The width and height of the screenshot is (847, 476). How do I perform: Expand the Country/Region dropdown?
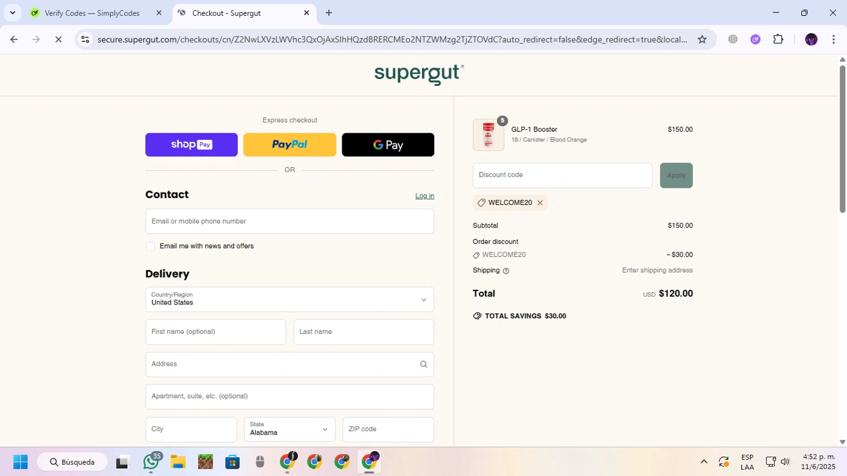coord(290,300)
